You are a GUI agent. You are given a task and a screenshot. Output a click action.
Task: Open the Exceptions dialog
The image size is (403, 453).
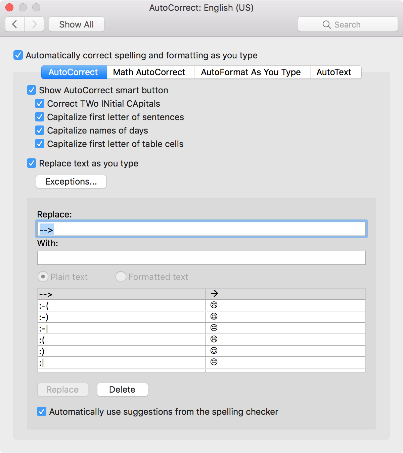tap(71, 182)
